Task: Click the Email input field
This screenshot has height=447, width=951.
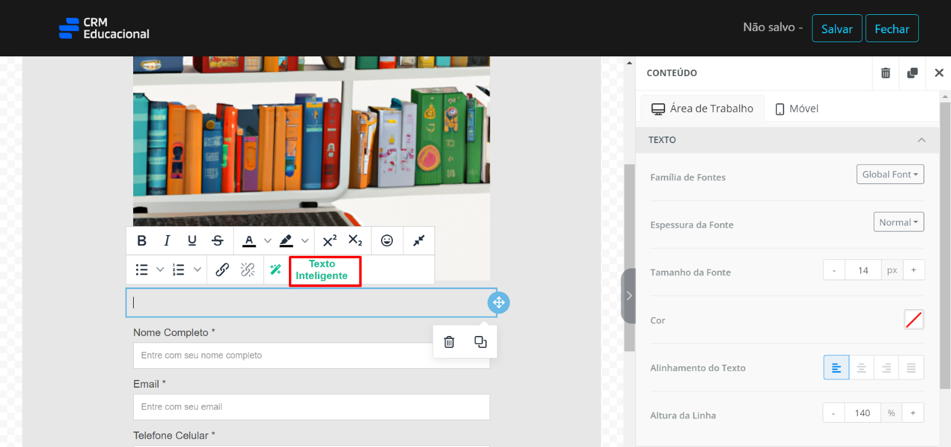Action: coord(311,407)
